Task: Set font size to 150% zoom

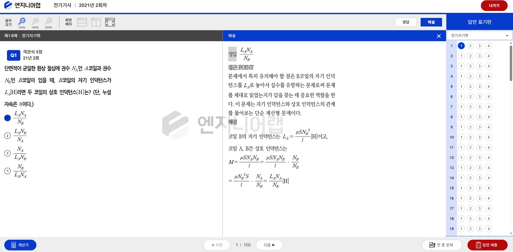Action: [35, 23]
